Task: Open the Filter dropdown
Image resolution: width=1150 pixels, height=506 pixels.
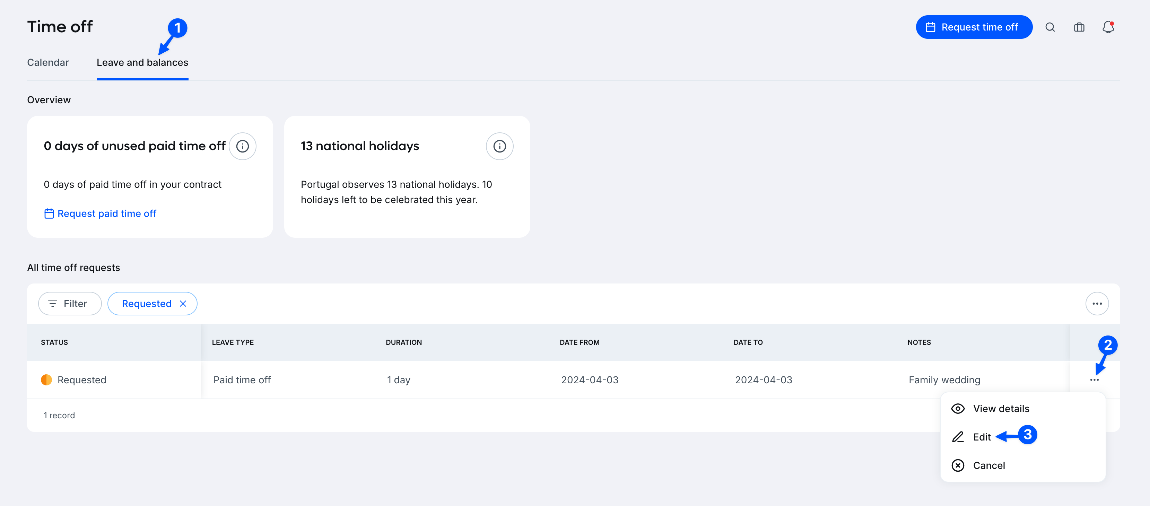Action: point(70,303)
